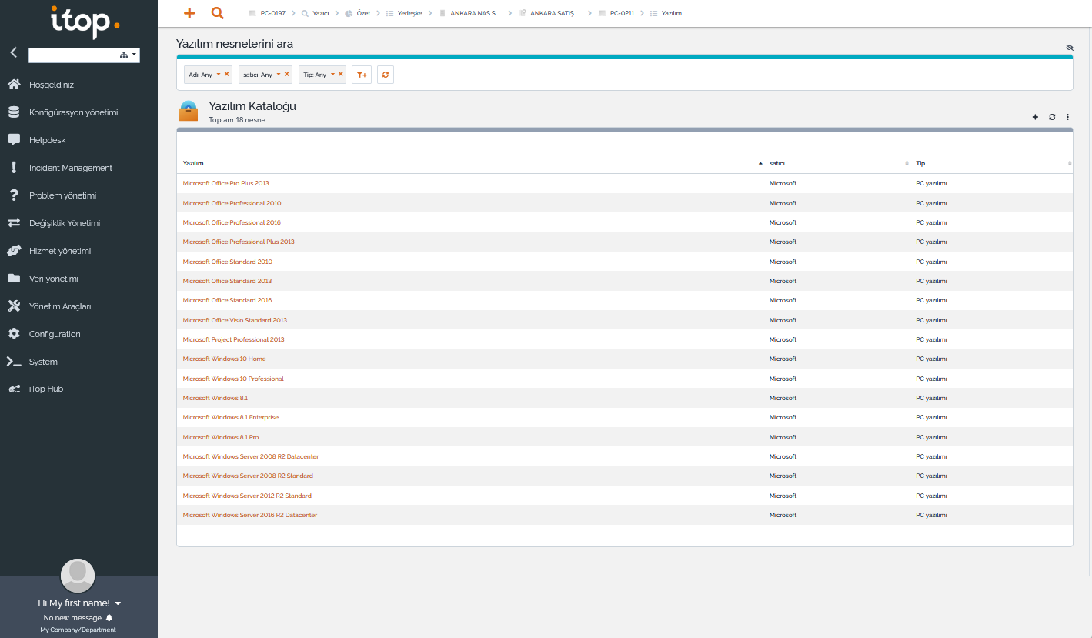This screenshot has height=638, width=1092.
Task: Click PC-0211 breadcrumb link
Action: 622,13
